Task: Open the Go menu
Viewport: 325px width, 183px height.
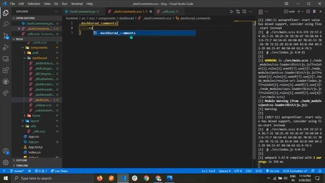Action: click(56, 4)
